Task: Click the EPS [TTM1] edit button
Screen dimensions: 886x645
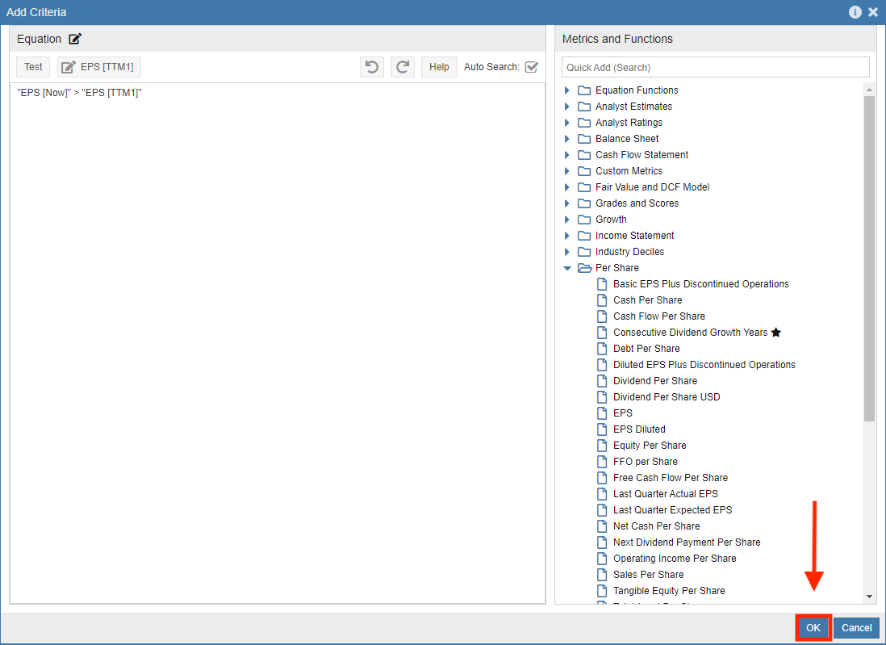Action: coord(99,67)
